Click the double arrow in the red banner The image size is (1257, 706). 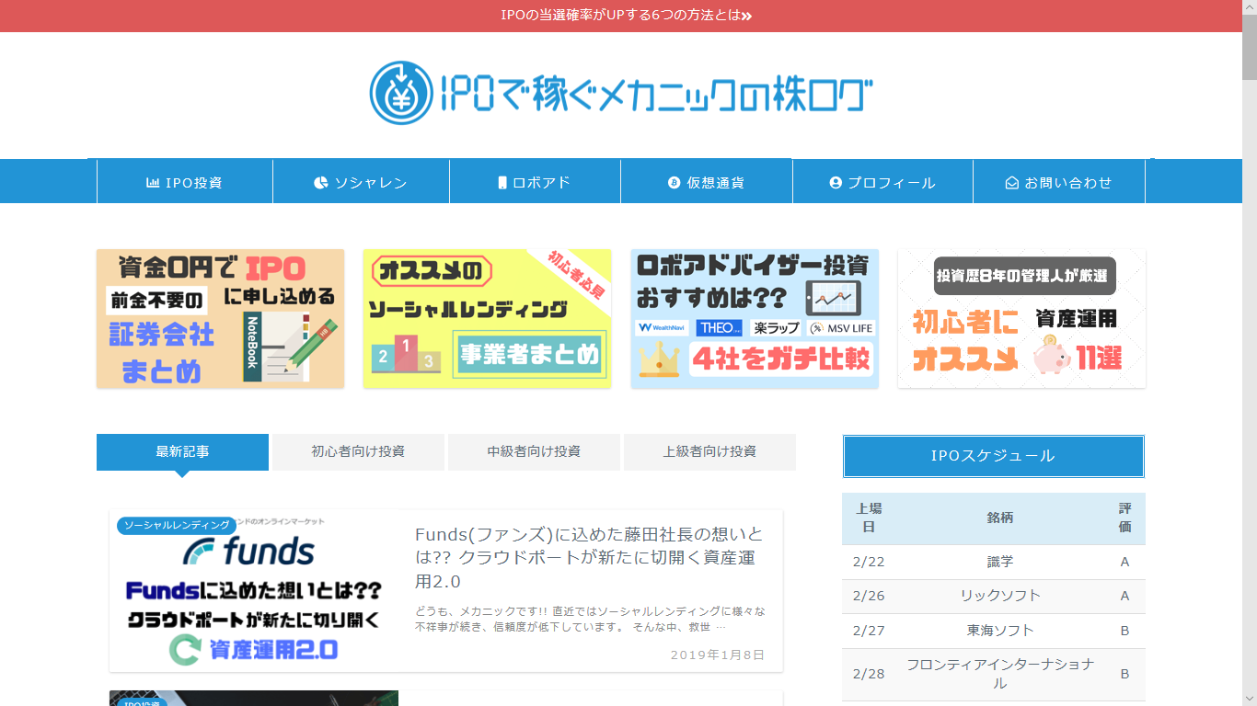[747, 16]
